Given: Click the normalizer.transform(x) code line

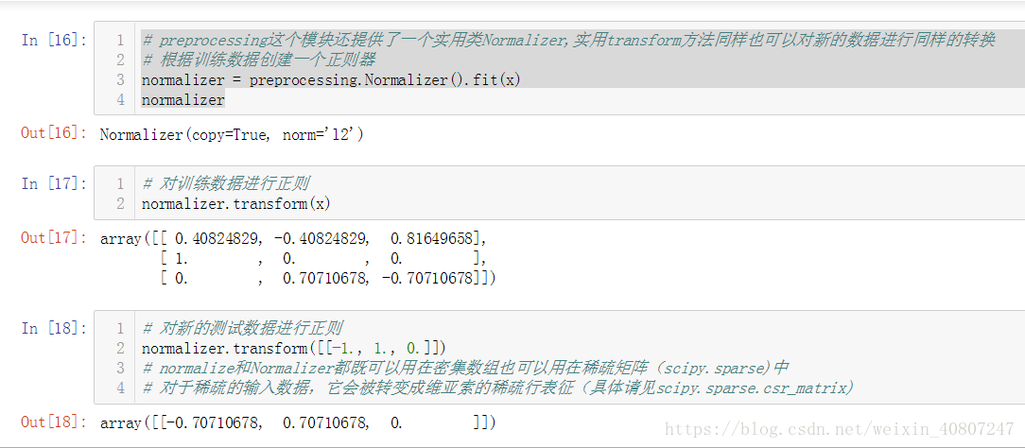Looking at the screenshot, I should click(236, 204).
